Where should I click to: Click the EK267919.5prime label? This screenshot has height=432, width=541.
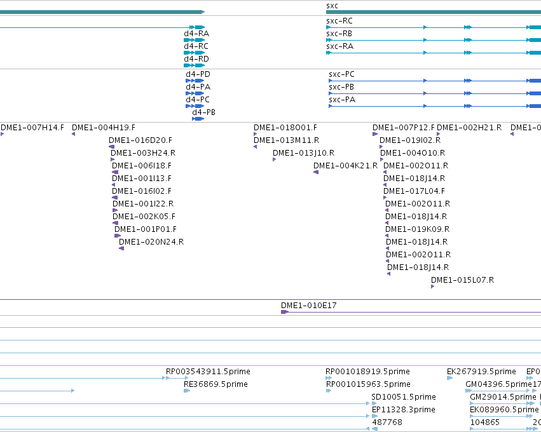(x=481, y=372)
